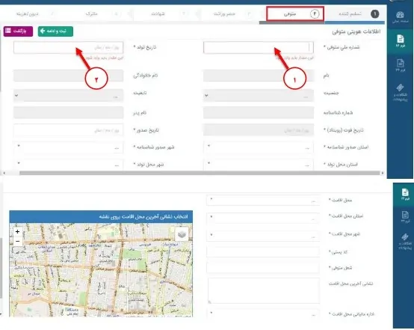Expand the 'جنسیت' gender dropdown
The height and width of the screenshot is (330, 414).
(x=259, y=96)
